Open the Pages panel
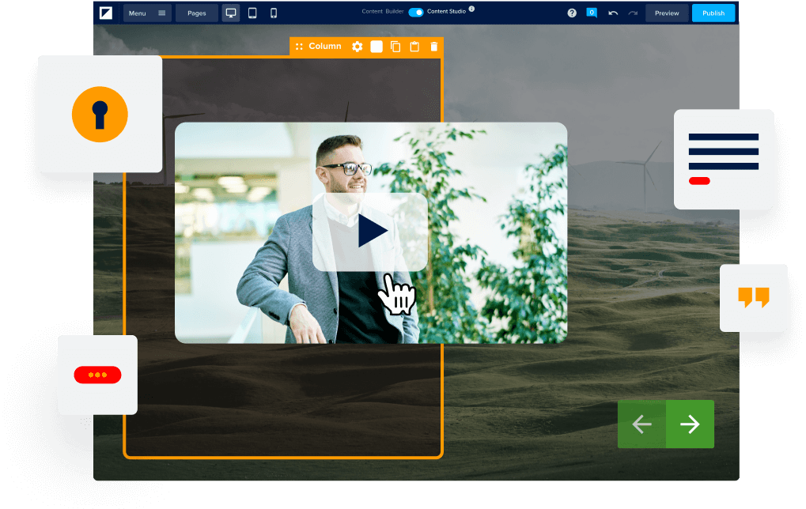The width and height of the screenshot is (806, 509). [x=196, y=13]
